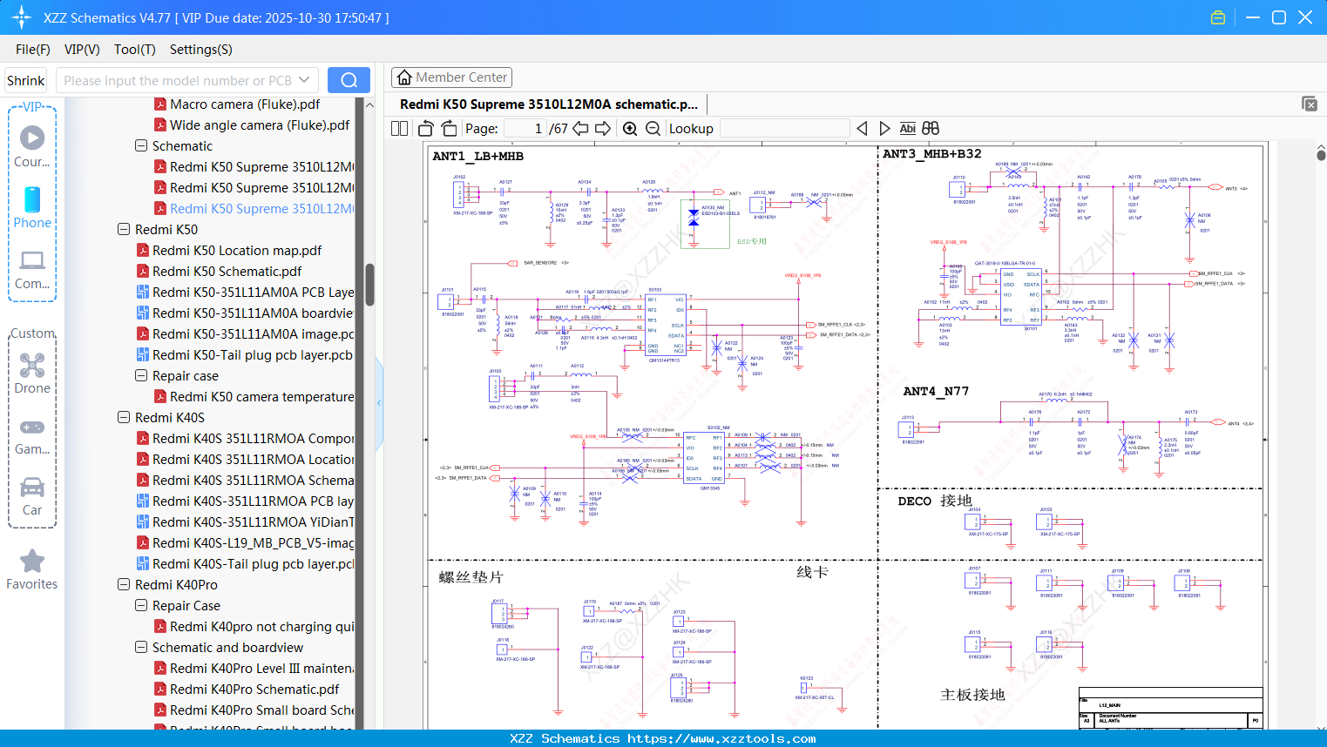Open the Drone category

pyautogui.click(x=32, y=373)
